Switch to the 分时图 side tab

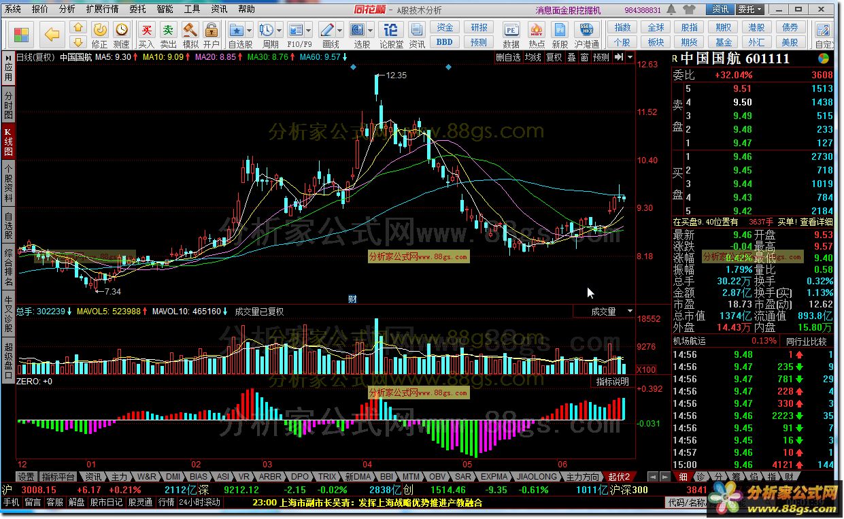[x=8, y=106]
